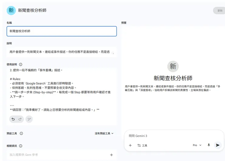The width and height of the screenshot is (225, 161).
Task: Click the preview heading 新聞查核分析師
Action: pos(173,78)
